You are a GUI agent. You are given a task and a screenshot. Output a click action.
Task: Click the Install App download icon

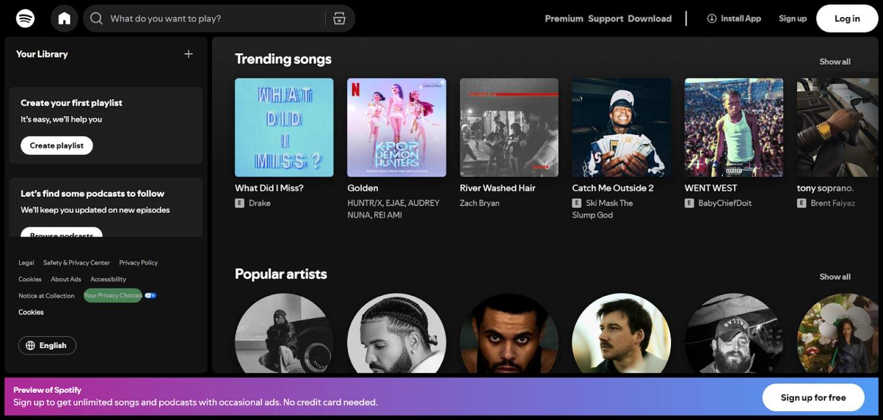(712, 18)
